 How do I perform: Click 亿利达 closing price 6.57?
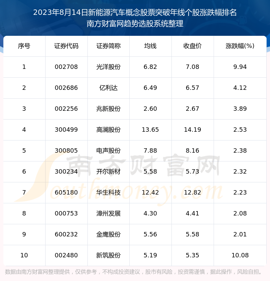click(192, 88)
